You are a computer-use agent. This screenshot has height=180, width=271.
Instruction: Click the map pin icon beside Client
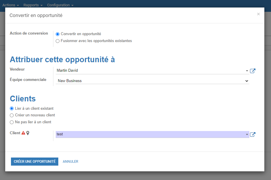28,133
